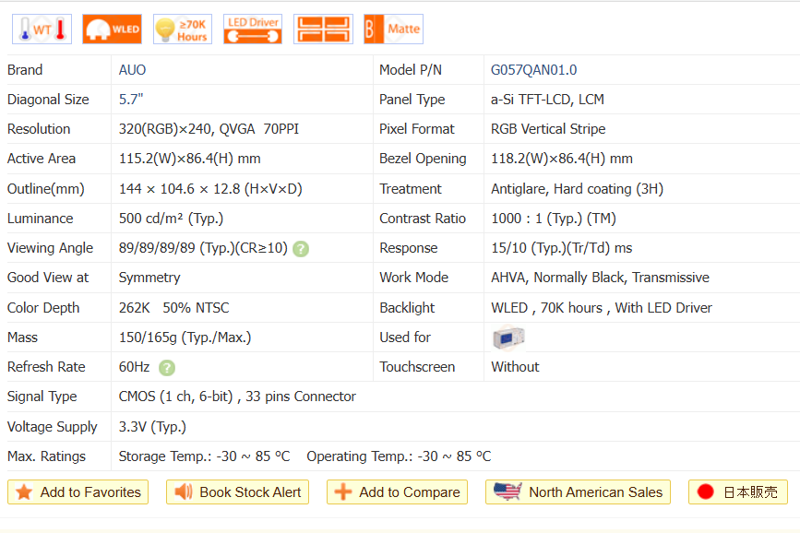Click the Backlight value WLED, 70K hours
800x533 pixels.
(601, 308)
